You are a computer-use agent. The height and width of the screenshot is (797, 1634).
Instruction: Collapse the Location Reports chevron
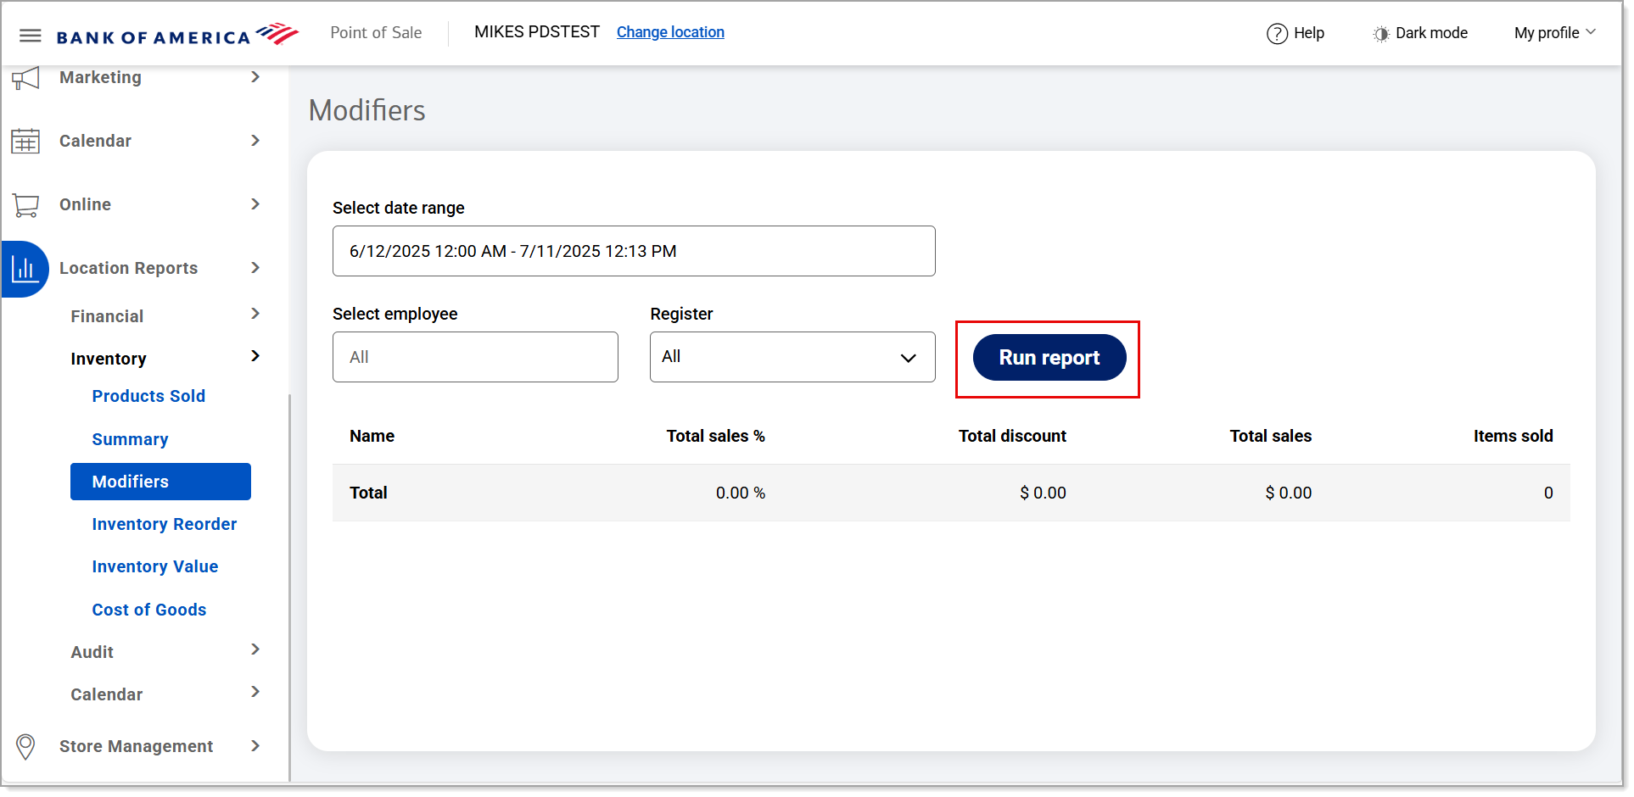point(255,268)
